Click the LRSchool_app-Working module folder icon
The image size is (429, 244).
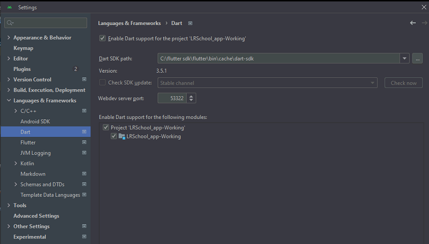[122, 136]
